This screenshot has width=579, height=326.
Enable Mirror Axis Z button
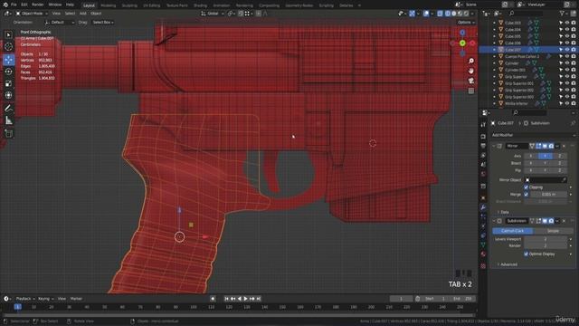559,156
